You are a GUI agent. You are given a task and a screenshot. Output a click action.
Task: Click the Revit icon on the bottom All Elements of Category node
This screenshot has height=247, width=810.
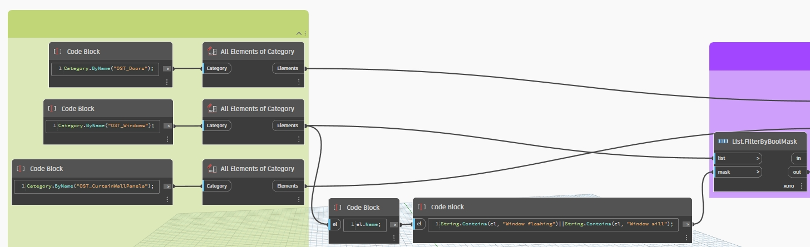[211, 169]
